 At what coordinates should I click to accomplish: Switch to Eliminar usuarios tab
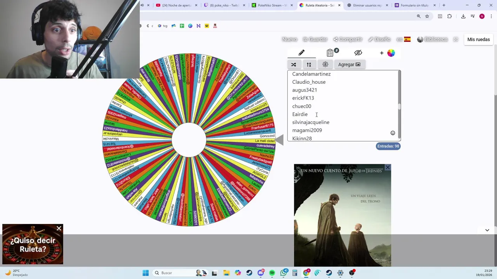click(367, 5)
